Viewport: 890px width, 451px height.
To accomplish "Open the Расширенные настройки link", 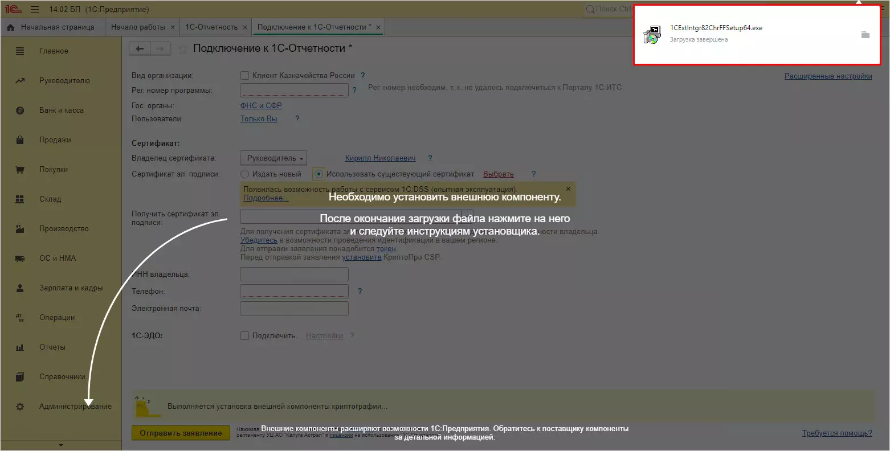I will [x=828, y=76].
